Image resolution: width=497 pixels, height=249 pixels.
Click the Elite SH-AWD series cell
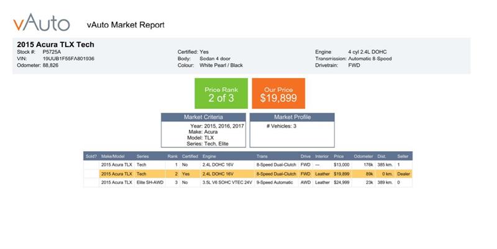click(150, 182)
